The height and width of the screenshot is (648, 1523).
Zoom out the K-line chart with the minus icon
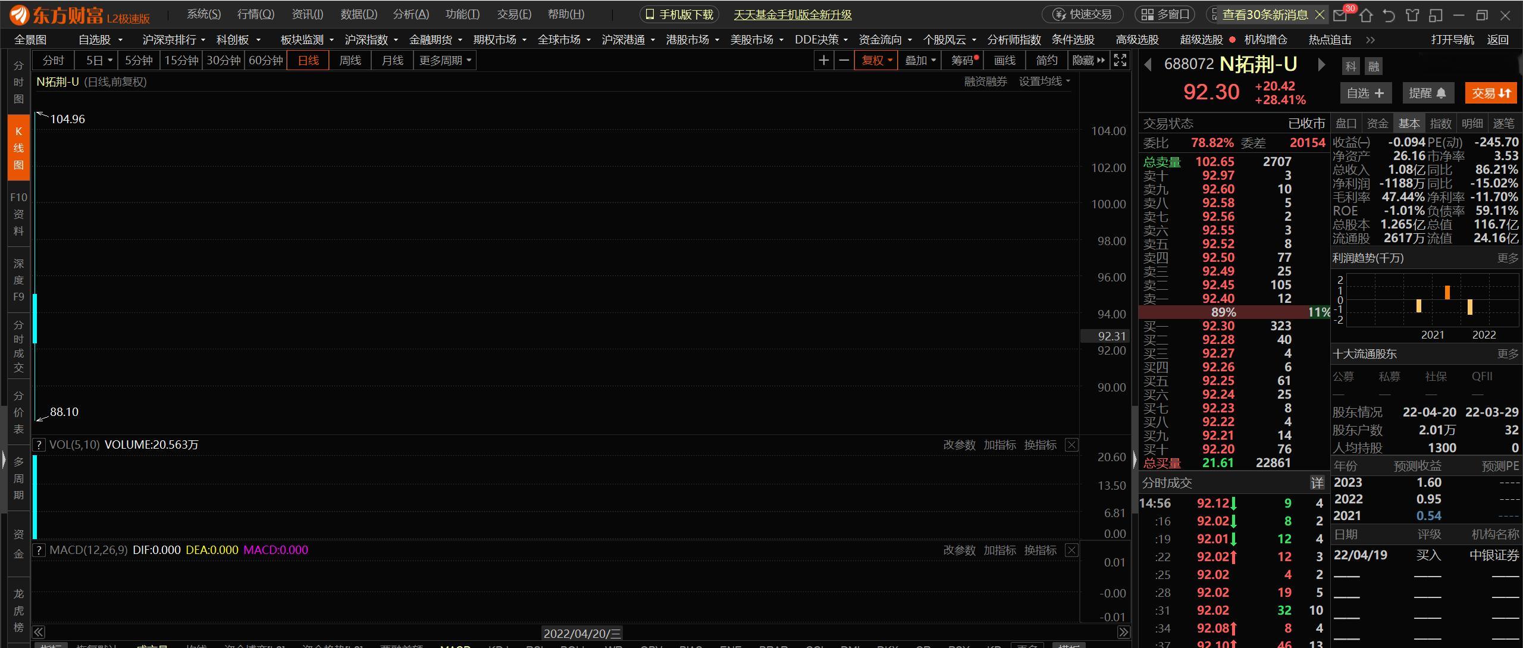(x=844, y=60)
